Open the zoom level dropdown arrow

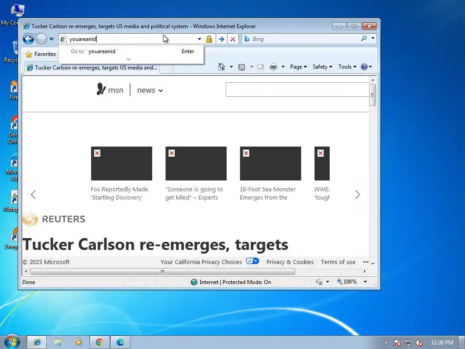click(x=366, y=282)
